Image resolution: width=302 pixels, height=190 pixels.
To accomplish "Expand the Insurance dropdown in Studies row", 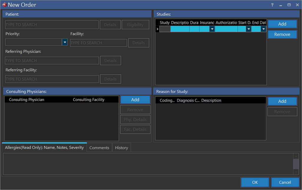I will point(212,29).
